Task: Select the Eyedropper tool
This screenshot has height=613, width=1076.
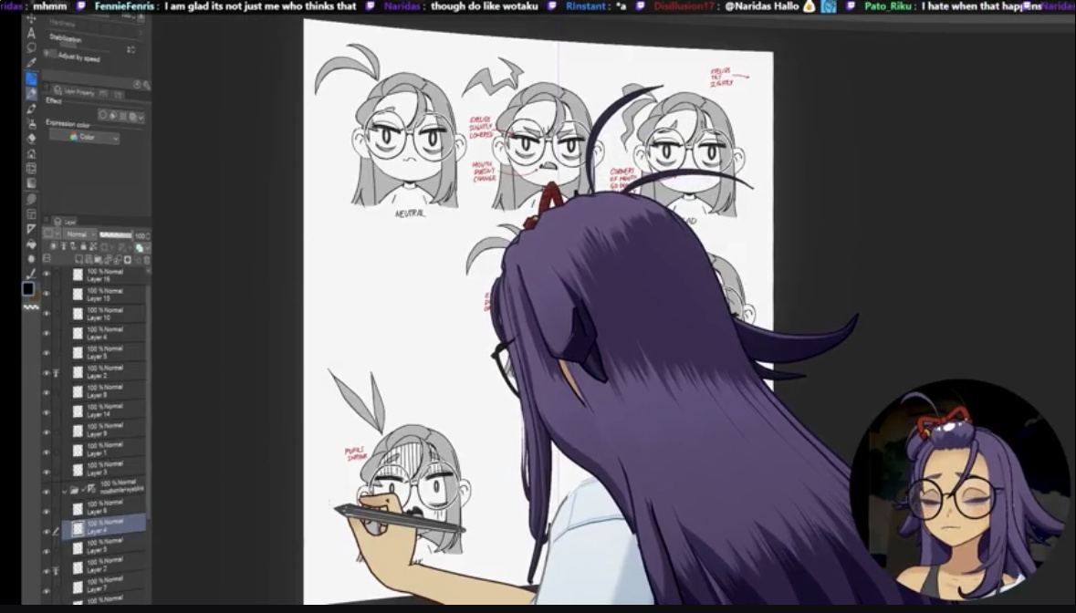Action: click(32, 62)
